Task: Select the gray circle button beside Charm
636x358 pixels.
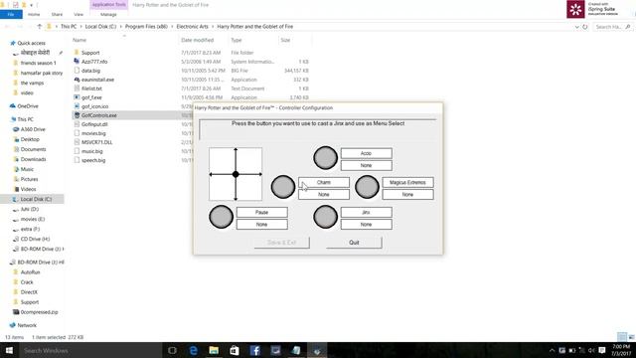Action: pos(283,187)
